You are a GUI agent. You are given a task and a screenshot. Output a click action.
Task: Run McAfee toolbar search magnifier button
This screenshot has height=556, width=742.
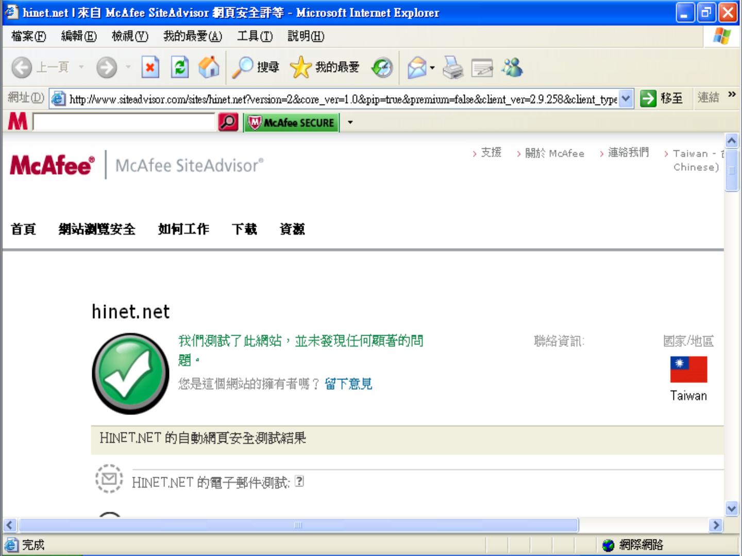coord(228,122)
